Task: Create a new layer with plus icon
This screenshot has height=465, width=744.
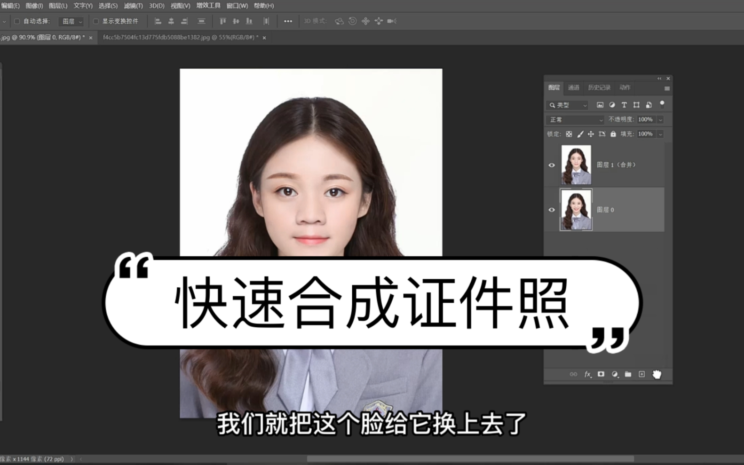Action: pos(642,374)
